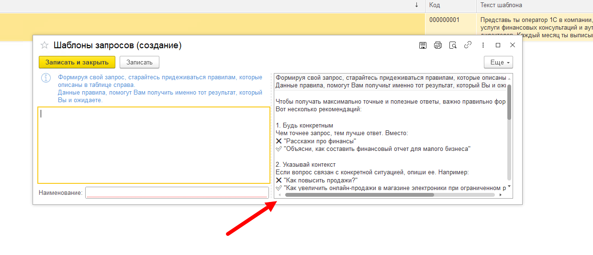This screenshot has height=255, width=593.
Task: Add form to favorites with star icon
Action: point(45,45)
